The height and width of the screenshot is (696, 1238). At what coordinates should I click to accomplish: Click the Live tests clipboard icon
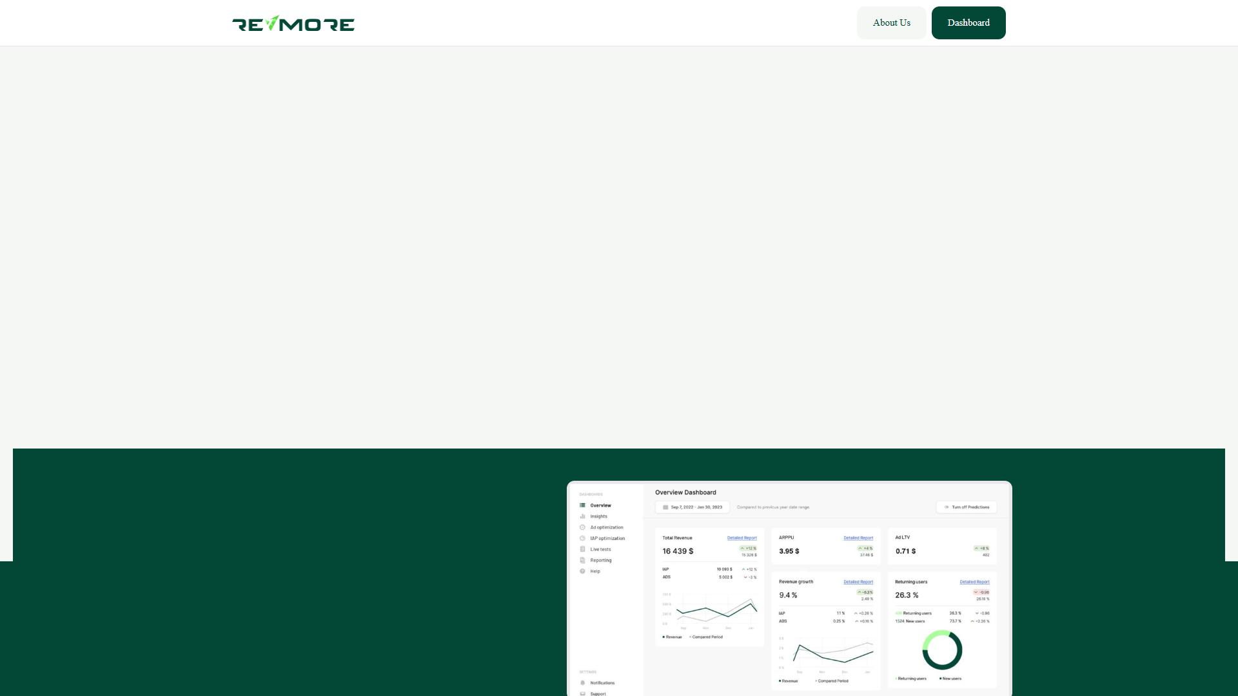click(582, 549)
